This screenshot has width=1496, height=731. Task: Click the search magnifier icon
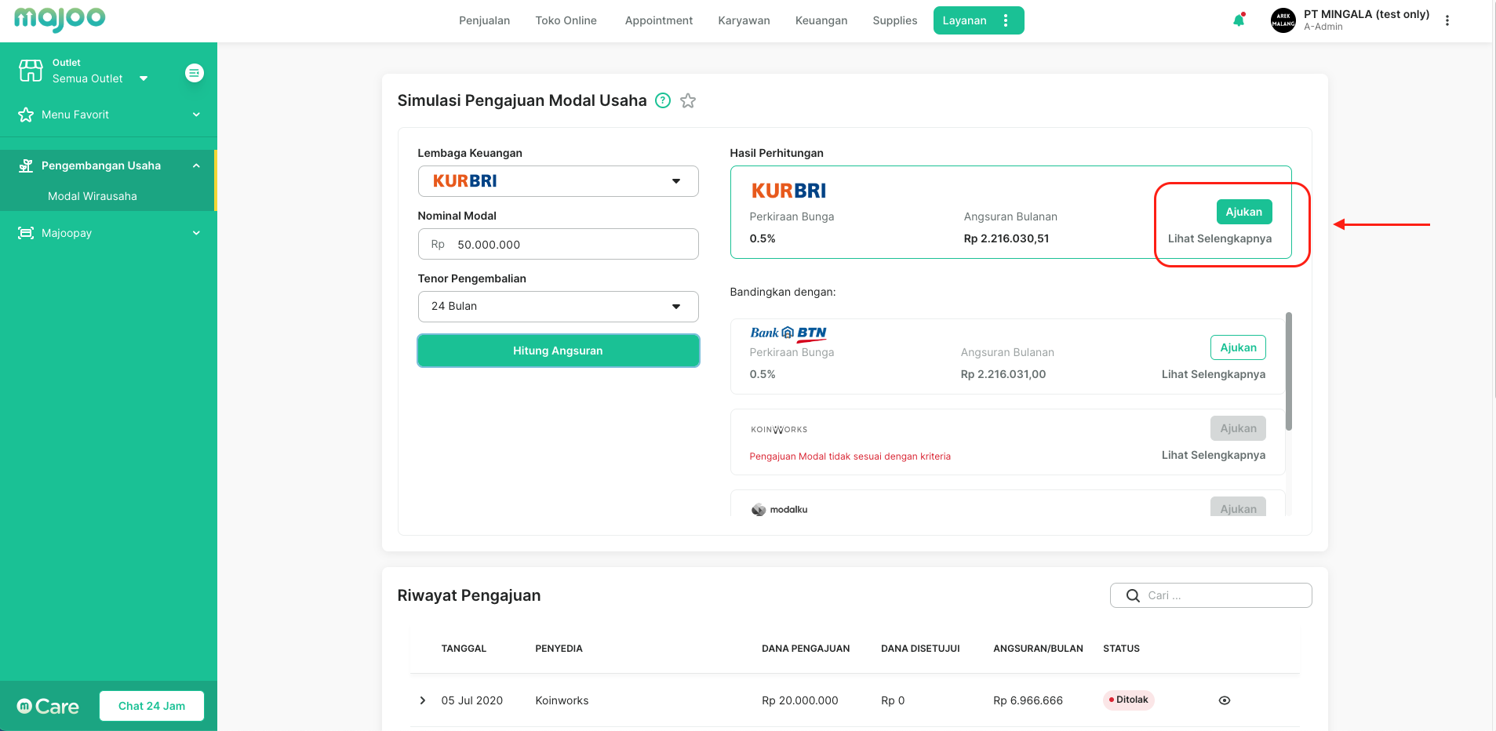point(1133,595)
